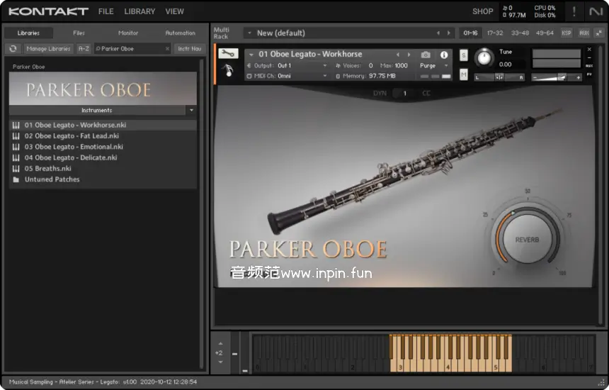Toggle A-Z library sorting
The height and width of the screenshot is (390, 609).
click(x=84, y=49)
